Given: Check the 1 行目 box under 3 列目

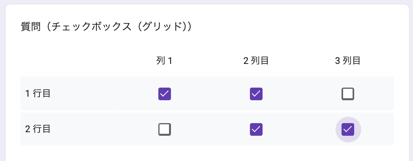Looking at the screenshot, I should (x=348, y=94).
